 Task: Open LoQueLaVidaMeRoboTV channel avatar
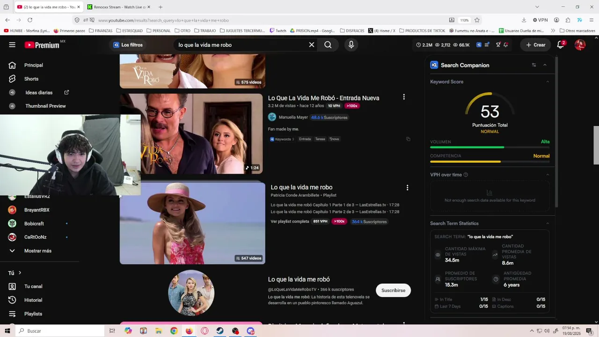(x=191, y=293)
